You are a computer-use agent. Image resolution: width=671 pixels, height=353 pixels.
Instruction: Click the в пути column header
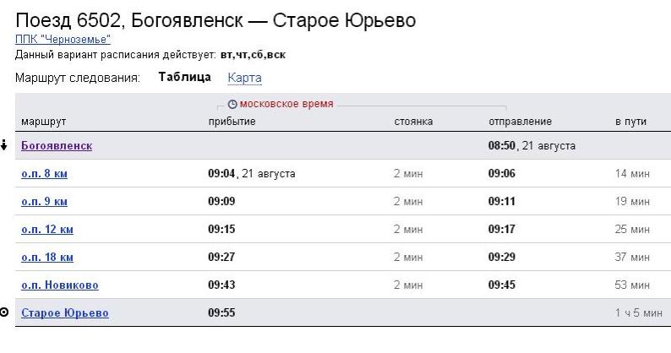[630, 122]
